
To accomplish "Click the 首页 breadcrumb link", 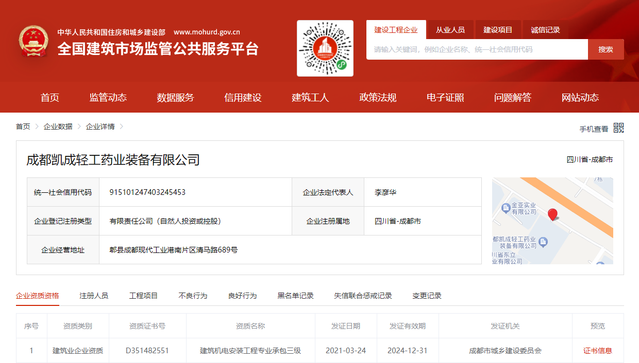I will pyautogui.click(x=23, y=126).
